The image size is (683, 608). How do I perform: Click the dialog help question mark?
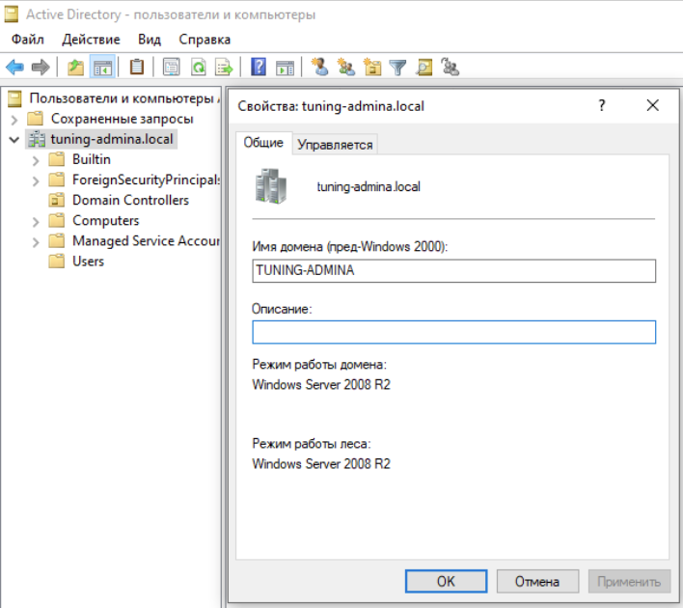[x=602, y=105]
